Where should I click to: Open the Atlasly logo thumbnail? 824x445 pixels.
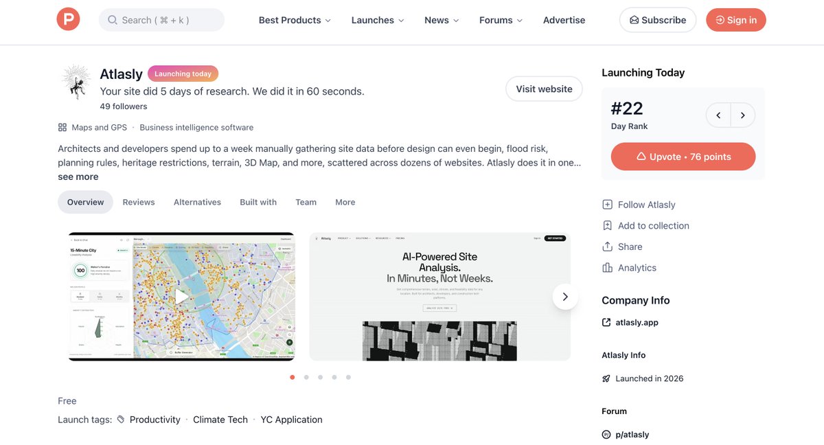tap(76, 82)
